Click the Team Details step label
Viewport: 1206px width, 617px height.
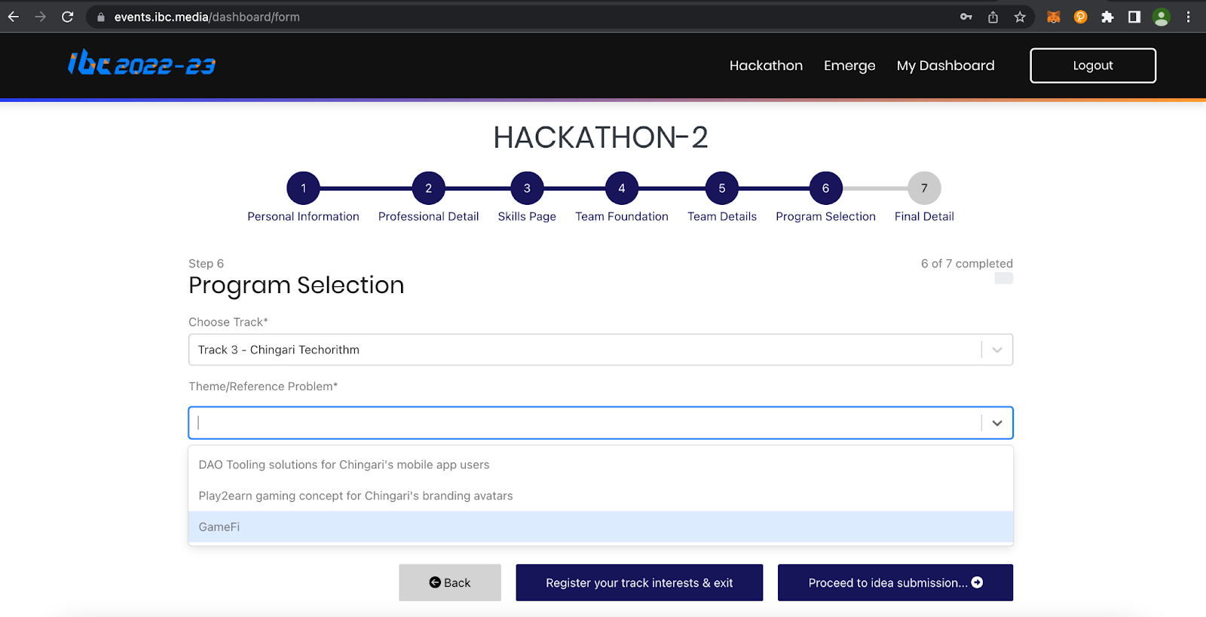point(722,216)
